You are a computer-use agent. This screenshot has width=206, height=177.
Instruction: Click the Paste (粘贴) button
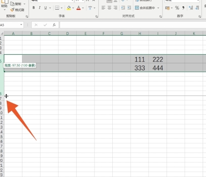point(4,4)
